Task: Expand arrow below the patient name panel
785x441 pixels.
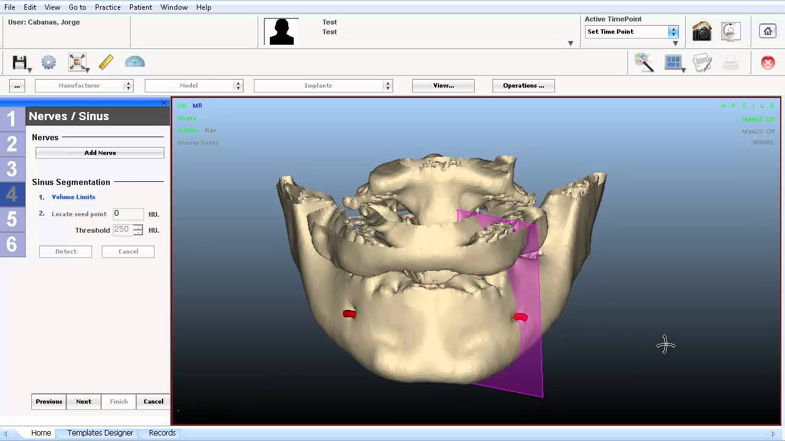Action: [x=570, y=43]
